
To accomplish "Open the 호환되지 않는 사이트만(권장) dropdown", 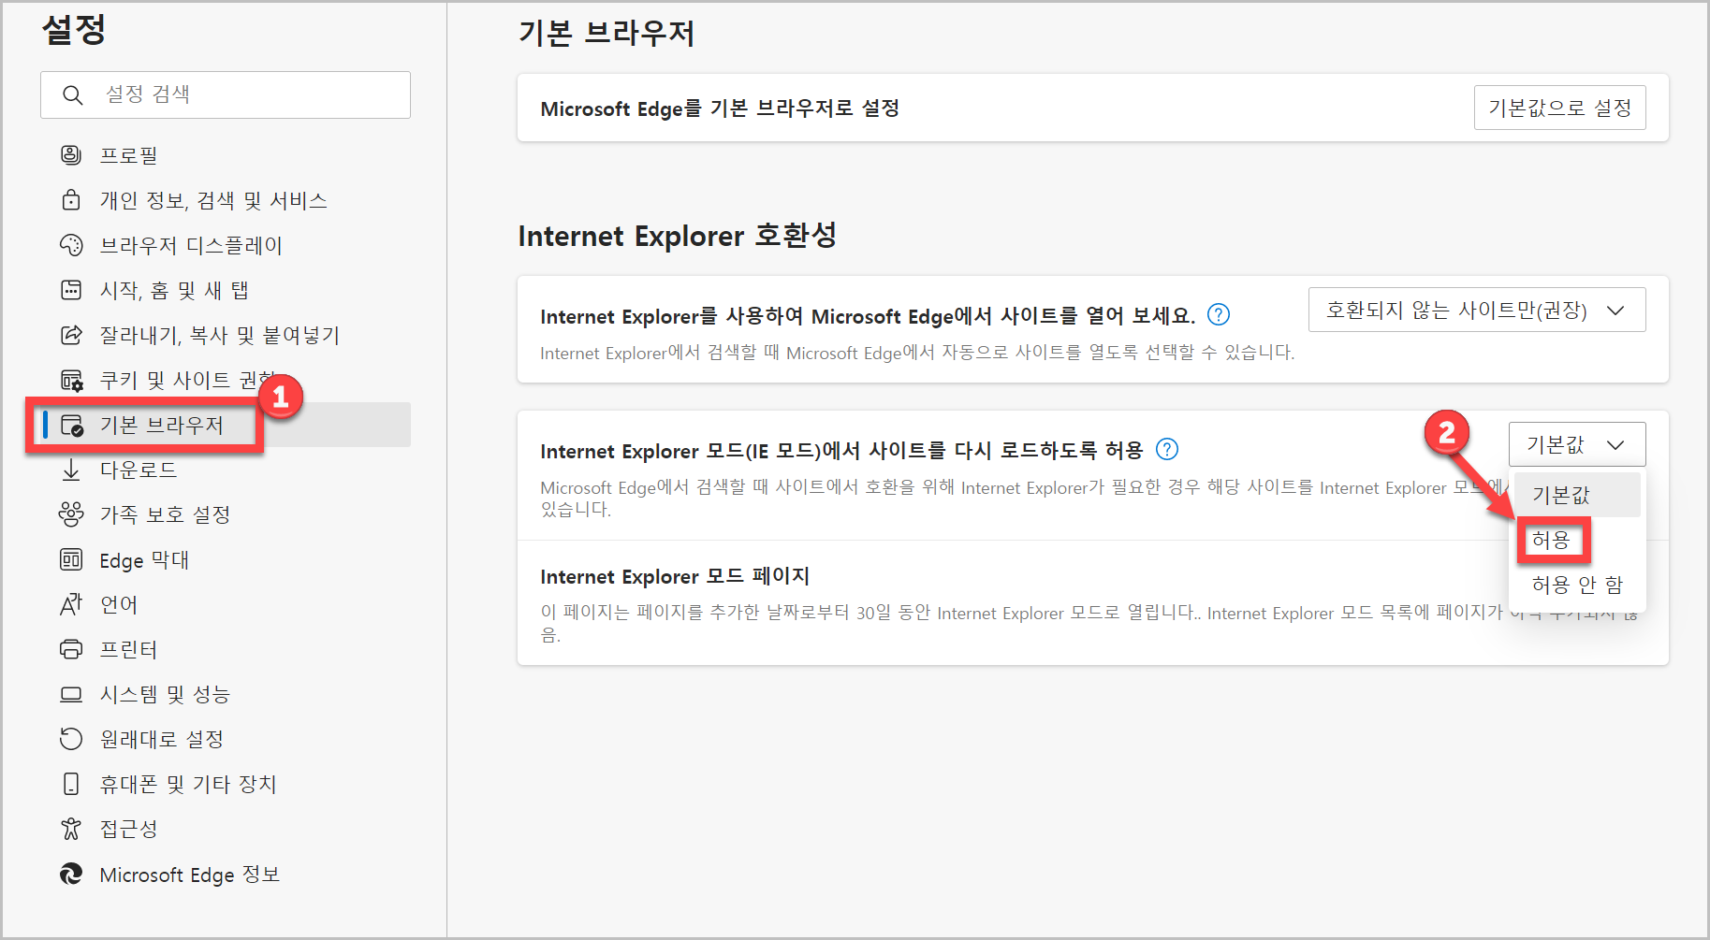I will [1476, 310].
